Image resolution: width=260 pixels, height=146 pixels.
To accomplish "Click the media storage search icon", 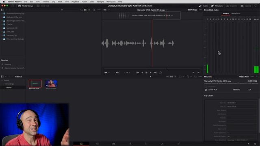I will [94, 10].
